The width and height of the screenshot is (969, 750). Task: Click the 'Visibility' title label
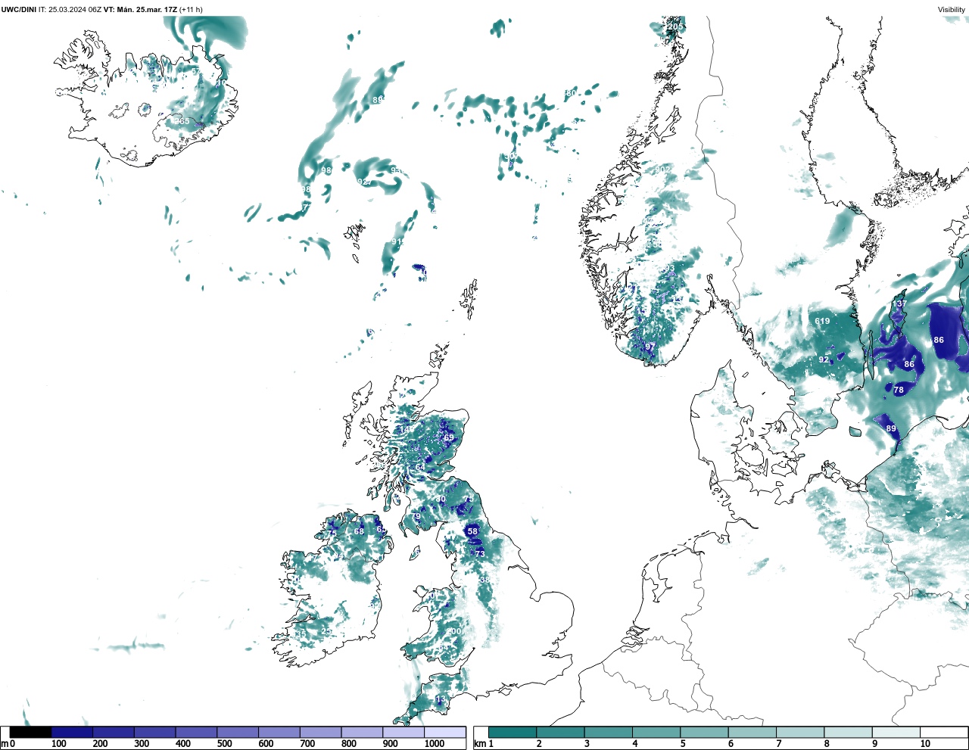(952, 9)
